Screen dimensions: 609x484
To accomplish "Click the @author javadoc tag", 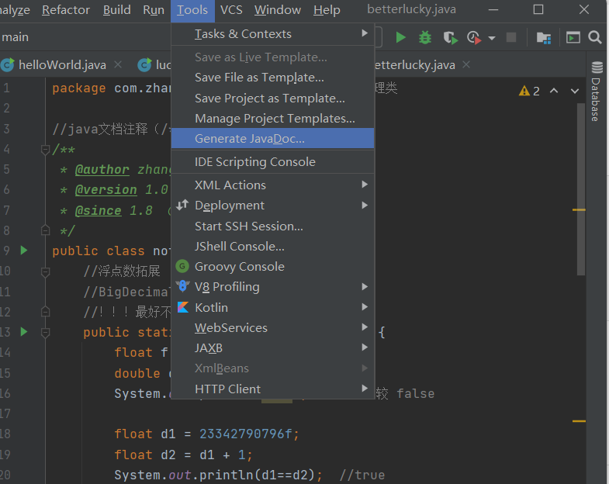I will 102,170.
